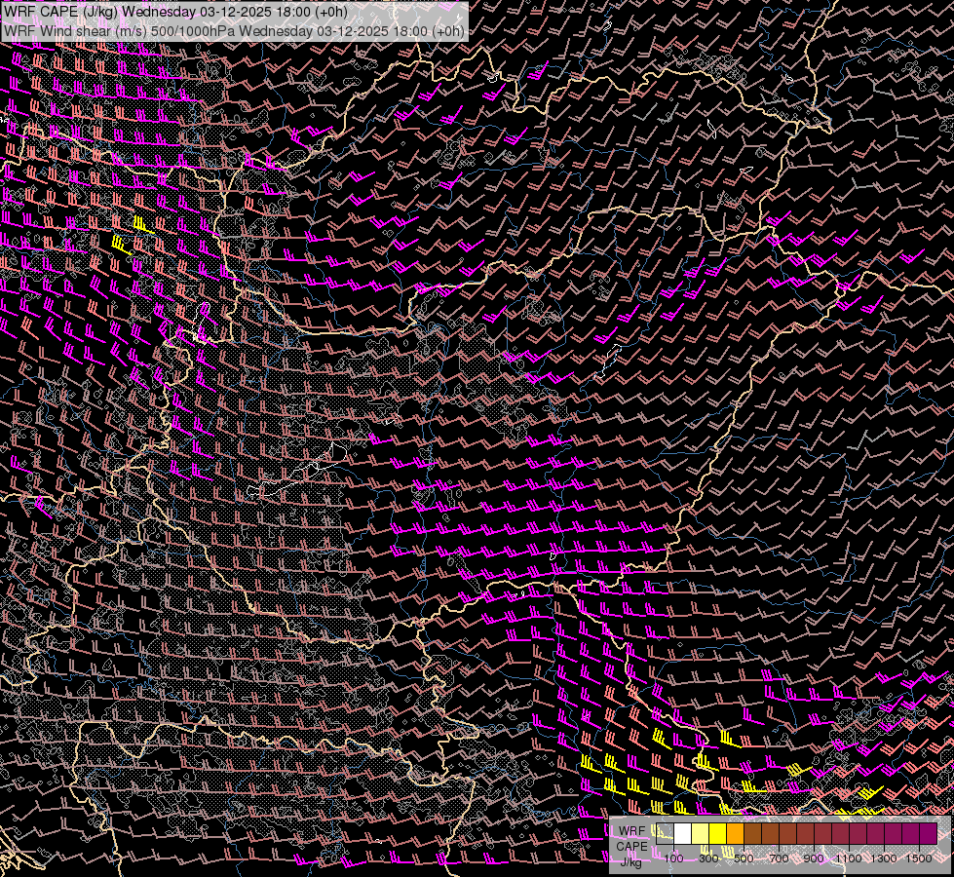The height and width of the screenshot is (877, 954).
Task: Click the empty first box of CAPE legend
Action: tap(665, 833)
